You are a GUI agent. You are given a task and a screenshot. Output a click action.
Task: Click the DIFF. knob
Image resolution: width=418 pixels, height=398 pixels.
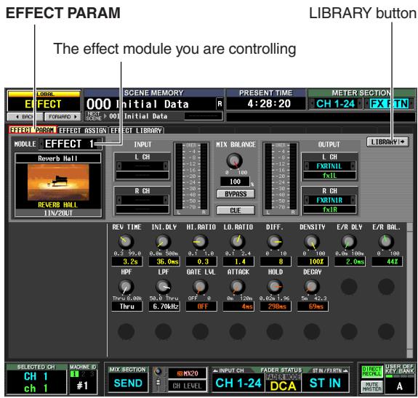click(x=275, y=242)
